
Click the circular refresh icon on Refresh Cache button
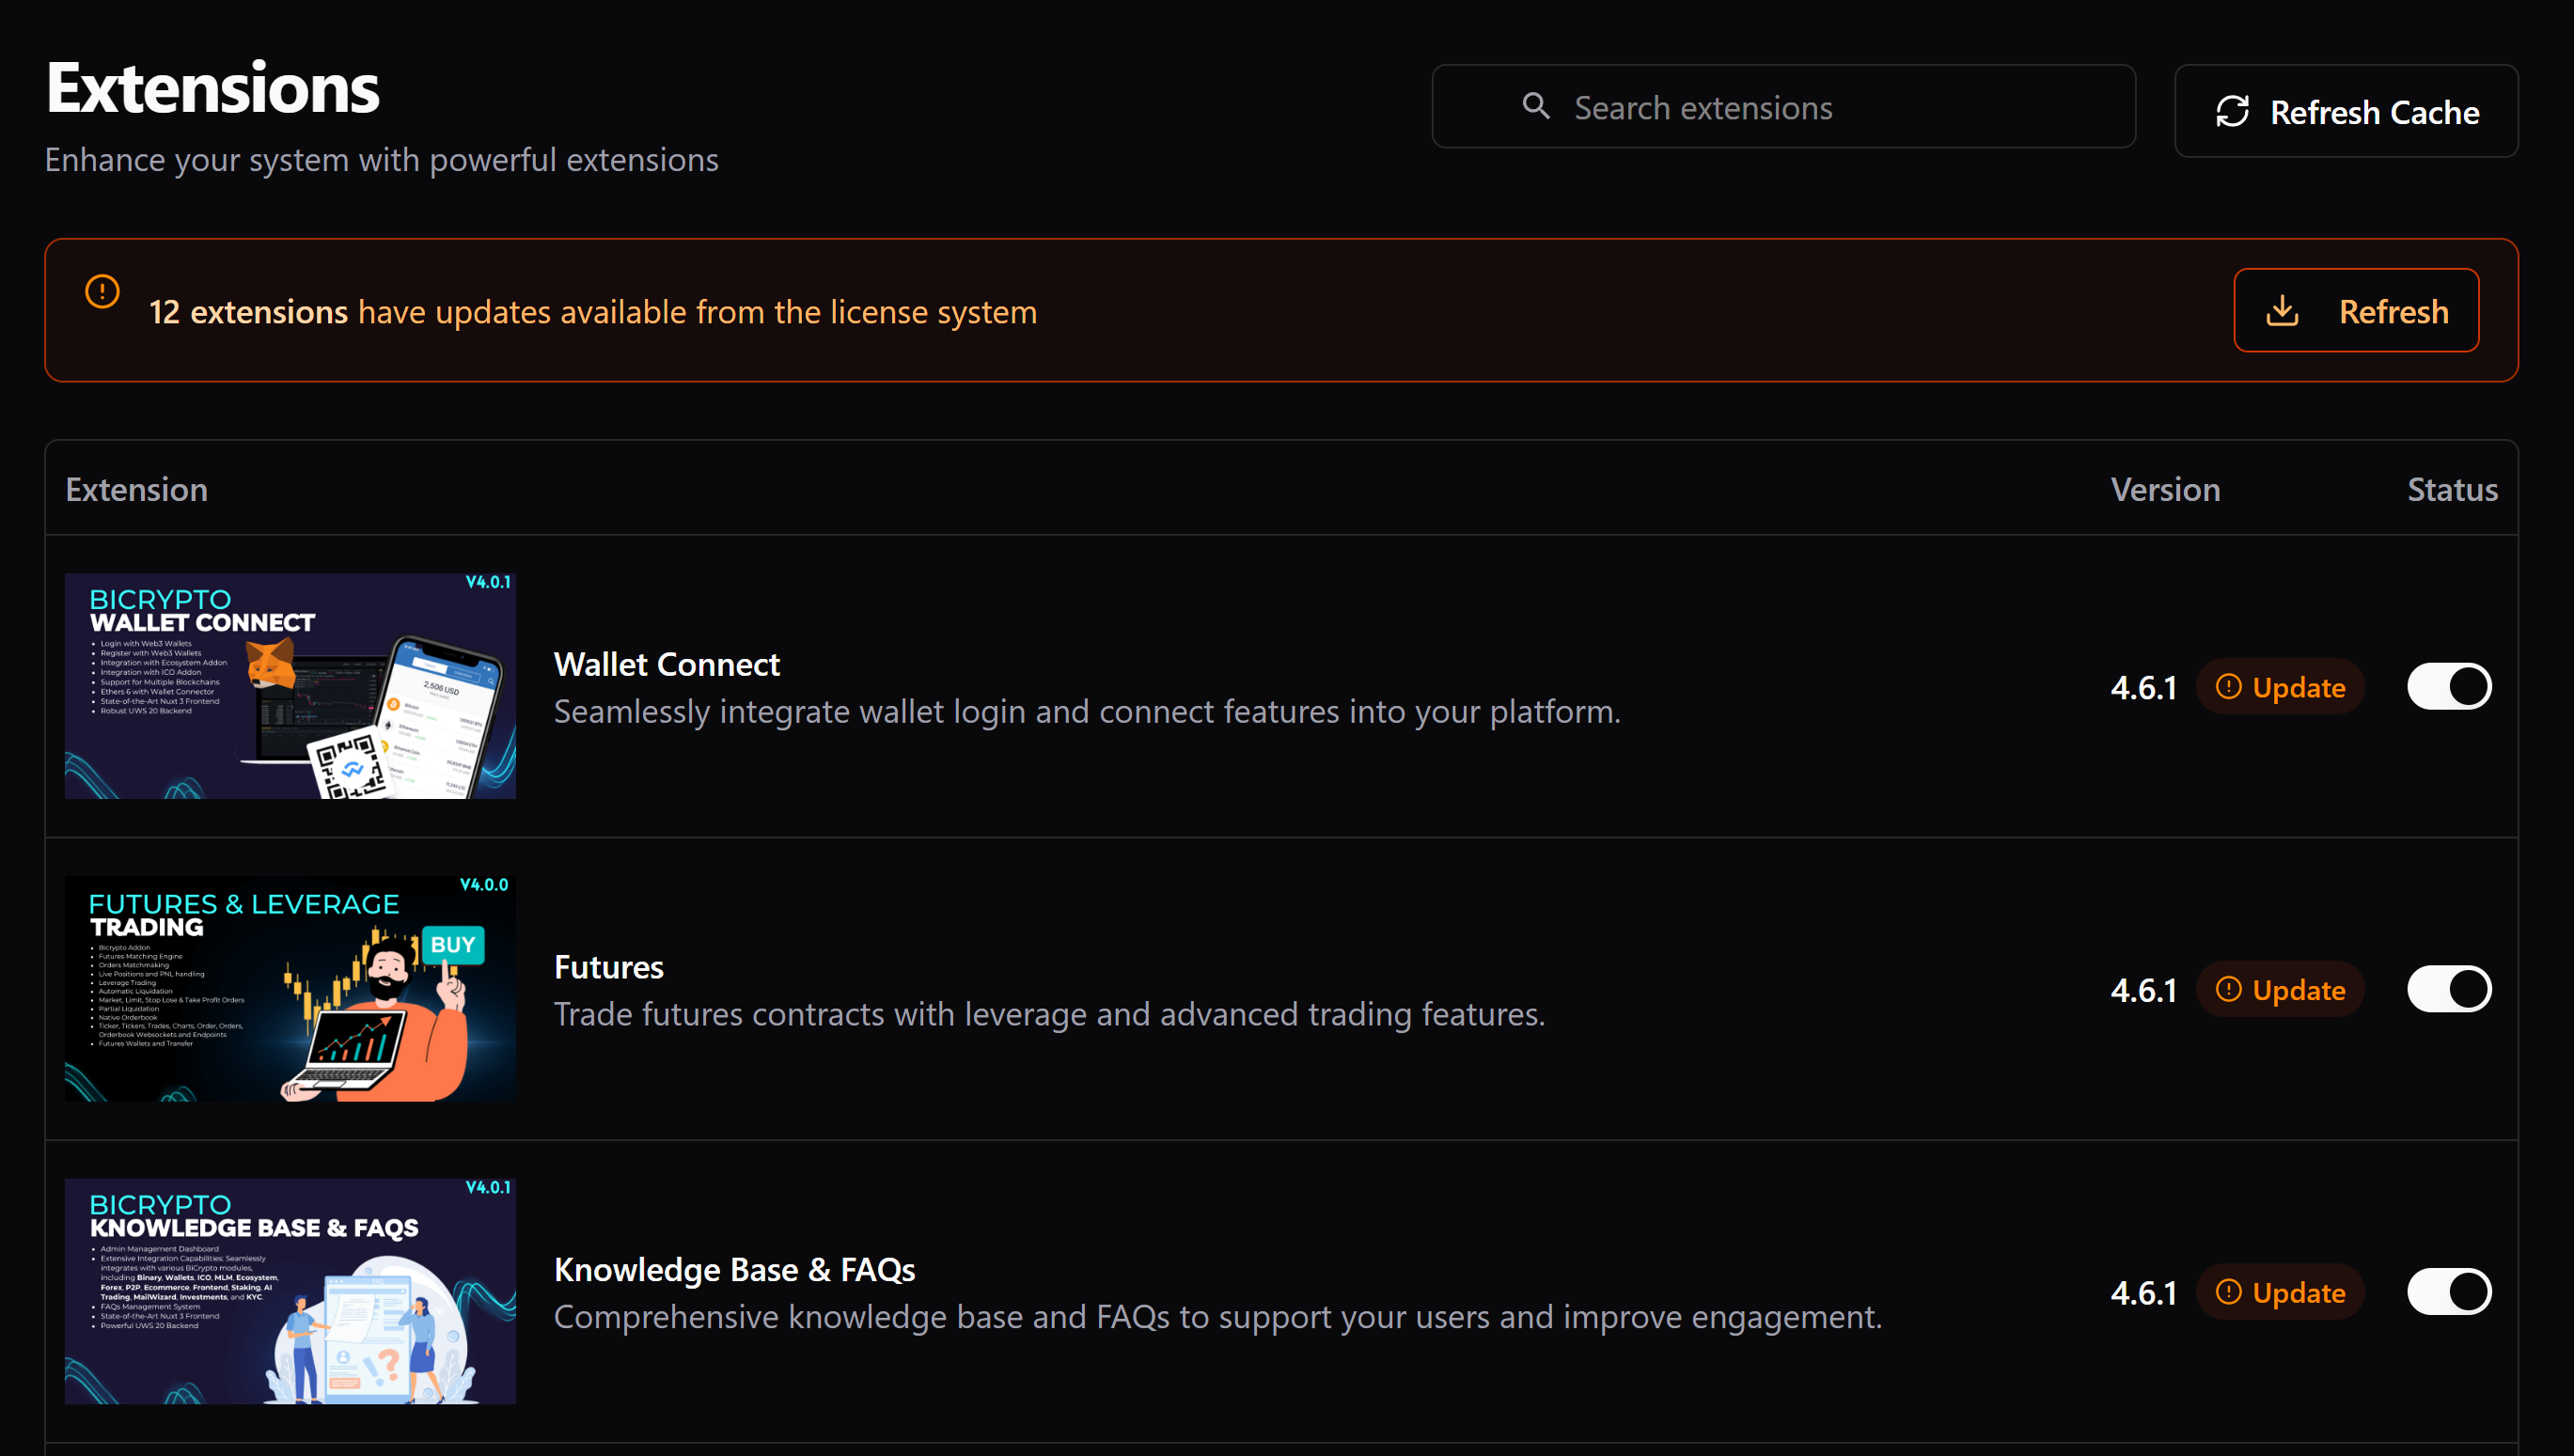[2234, 111]
